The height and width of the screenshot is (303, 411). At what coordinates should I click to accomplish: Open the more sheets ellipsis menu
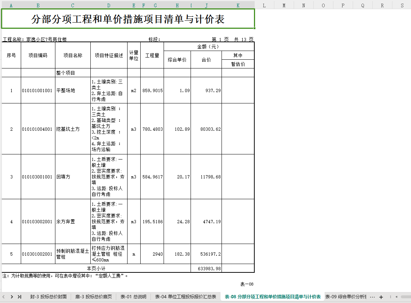click(372, 297)
